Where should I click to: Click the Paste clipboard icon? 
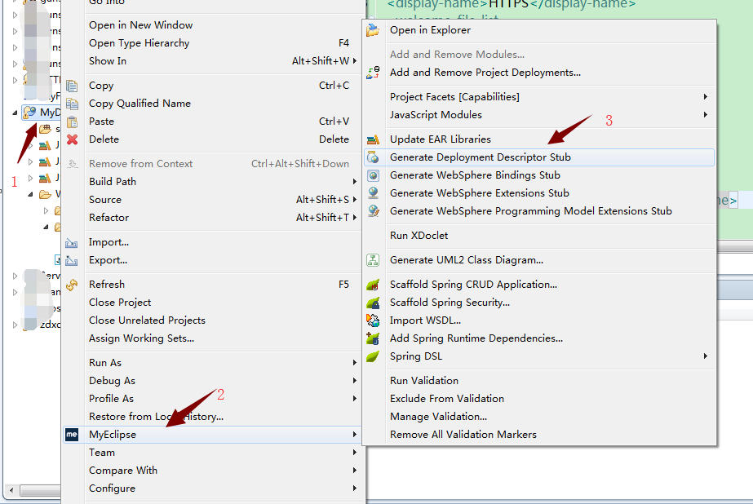[x=72, y=122]
